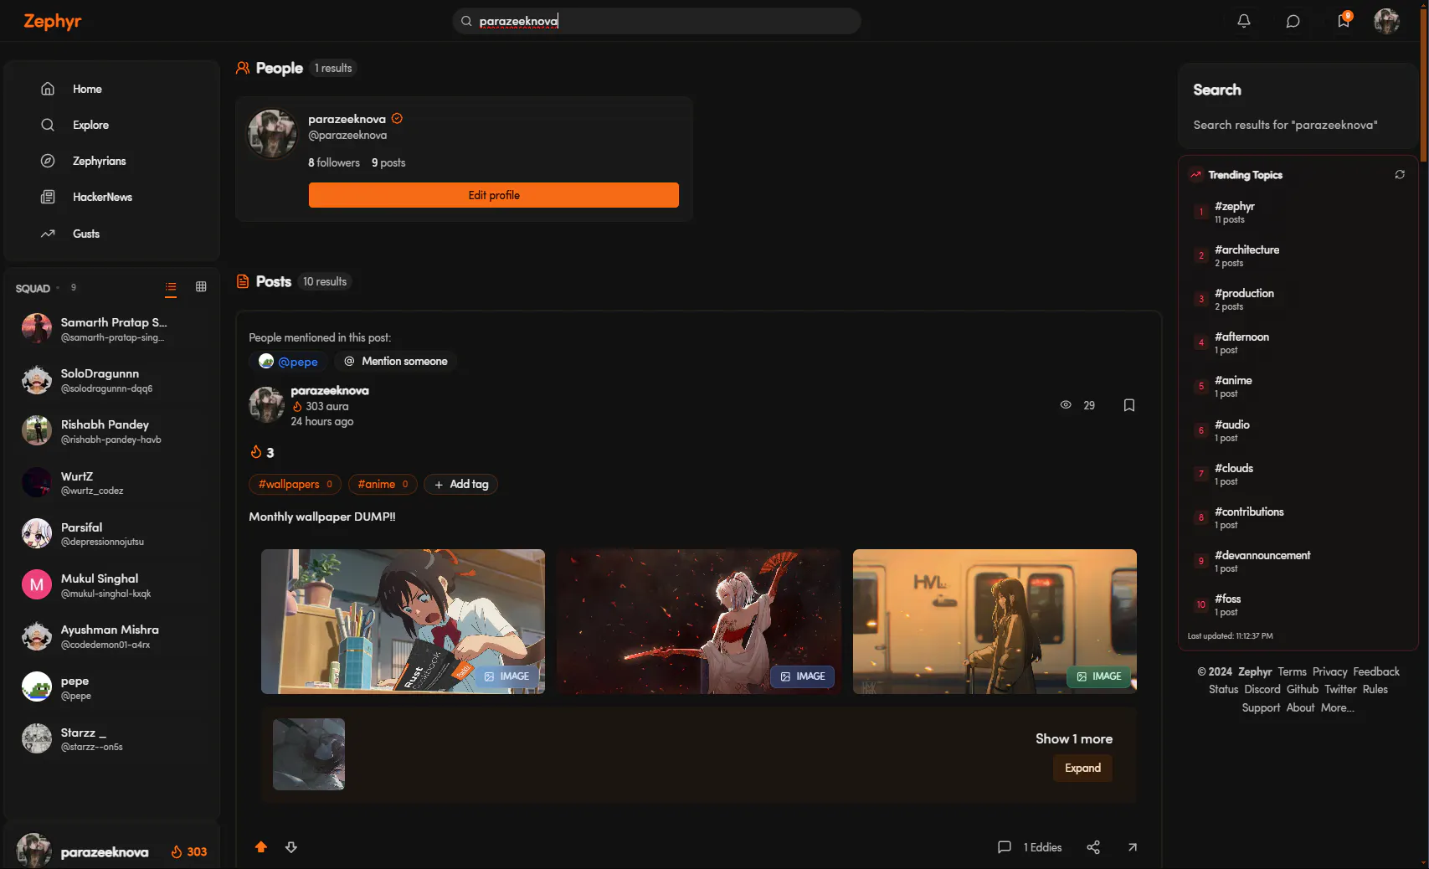
Task: Bookmark the wallpaper dump post
Action: tap(1129, 405)
